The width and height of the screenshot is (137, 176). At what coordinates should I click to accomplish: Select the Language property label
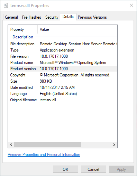pyautogui.click(x=19, y=94)
